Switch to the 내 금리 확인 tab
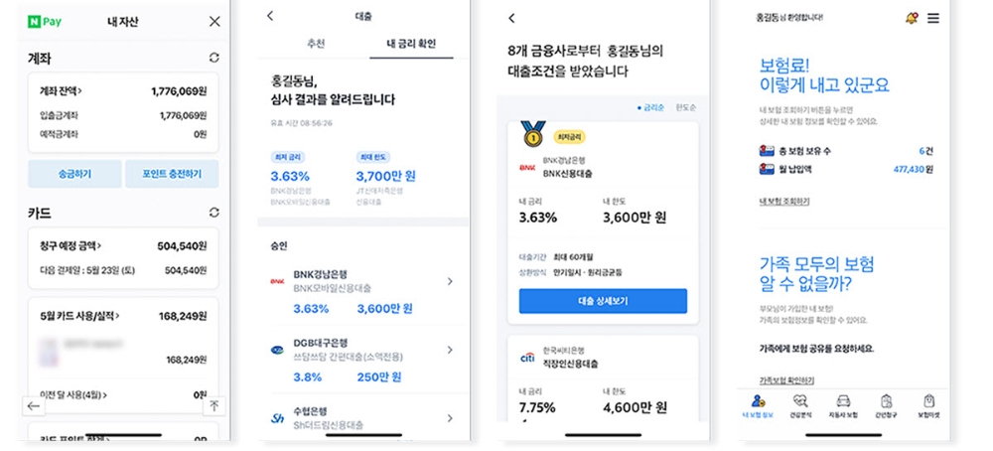This screenshot has height=451, width=993. click(x=411, y=44)
